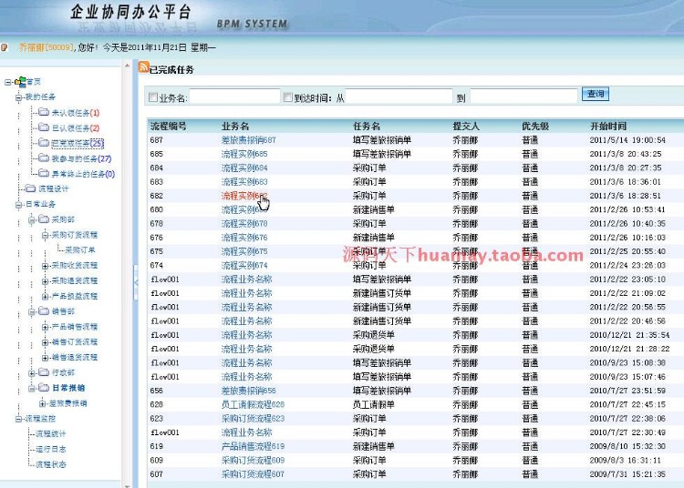Collapse the 采购部 node with its minus toggle
Viewport: 684px width, 488px height.
click(x=32, y=219)
